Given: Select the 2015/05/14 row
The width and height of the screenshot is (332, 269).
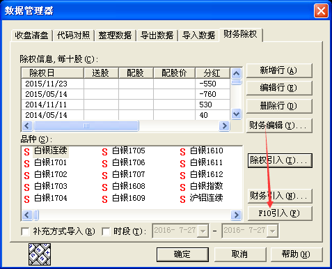Looking at the screenshot, I should pos(125,94).
